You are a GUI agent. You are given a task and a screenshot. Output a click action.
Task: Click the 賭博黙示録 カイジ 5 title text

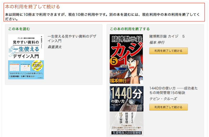coord(167,36)
